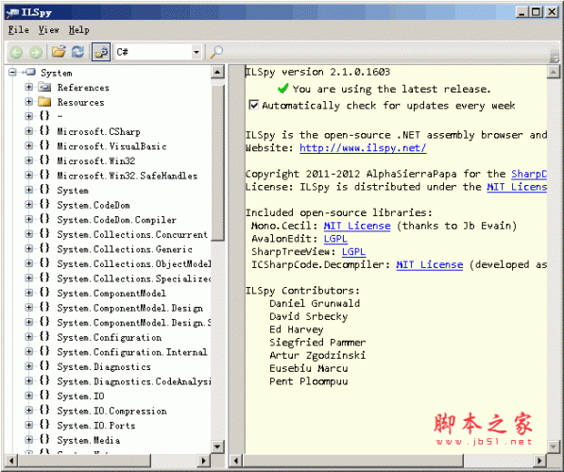The width and height of the screenshot is (564, 472).
Task: Click the Microsoft.VisualBasic namespace braces icon
Action: [x=44, y=145]
